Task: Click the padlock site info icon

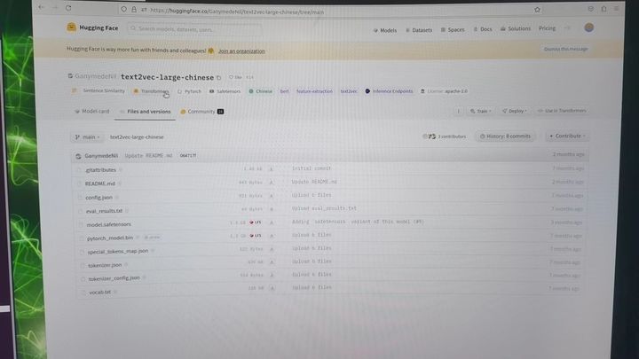Action: click(x=134, y=10)
